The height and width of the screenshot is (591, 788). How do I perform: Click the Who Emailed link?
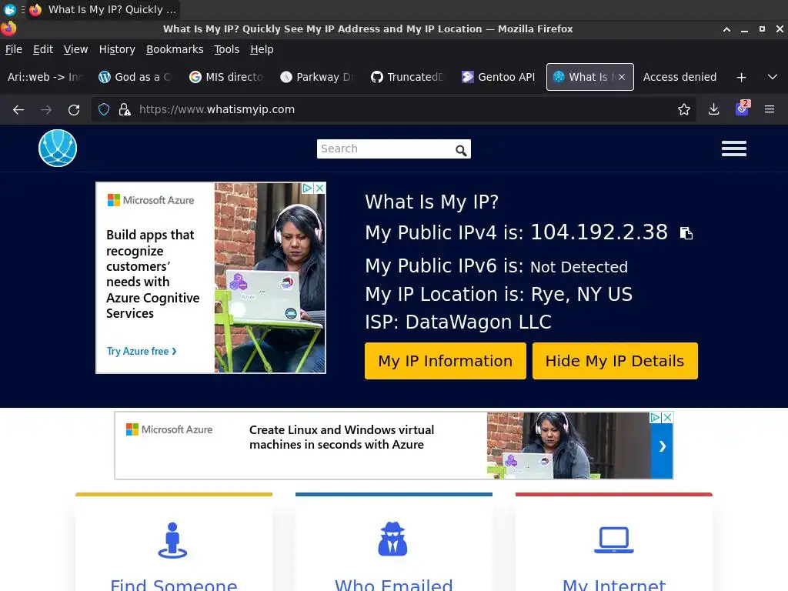[x=393, y=585]
